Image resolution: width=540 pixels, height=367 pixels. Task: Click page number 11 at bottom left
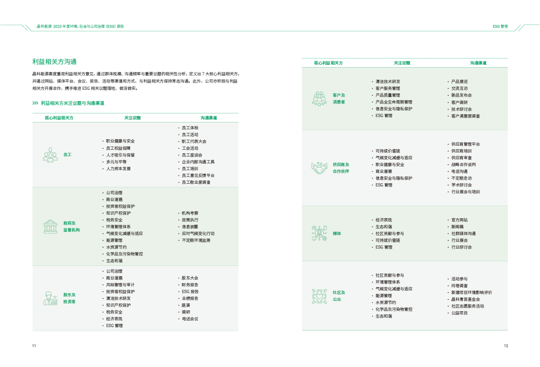34,346
